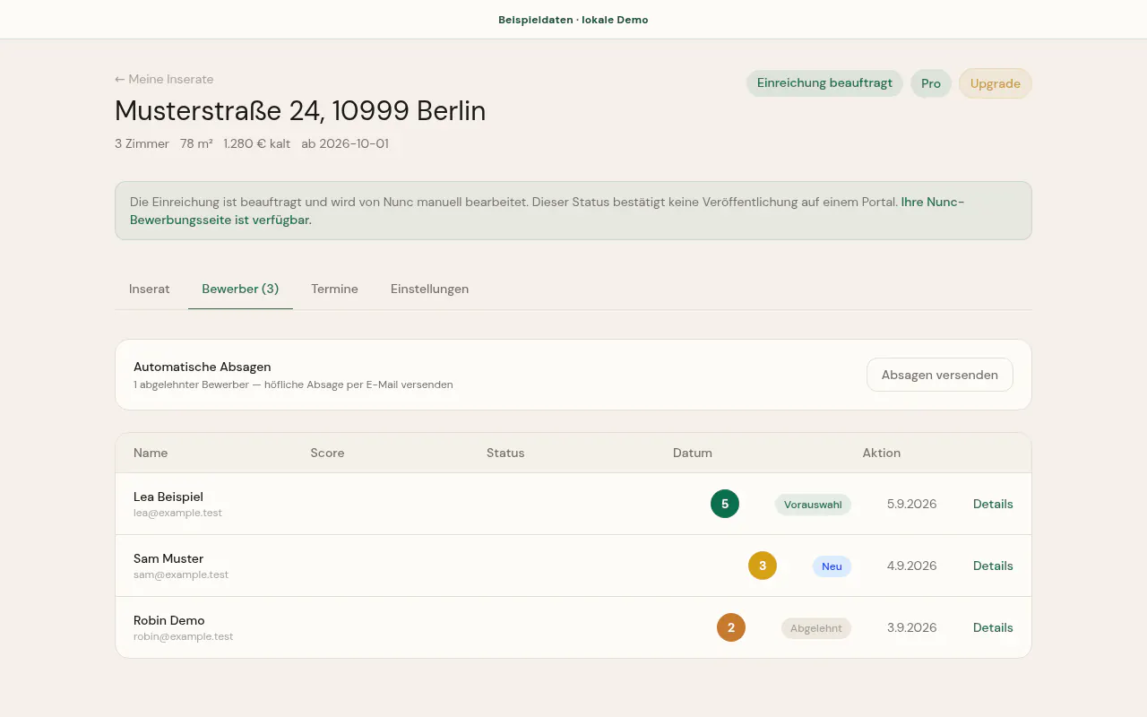Open Details for Robin Demo
The height and width of the screenshot is (717, 1147).
[993, 627]
